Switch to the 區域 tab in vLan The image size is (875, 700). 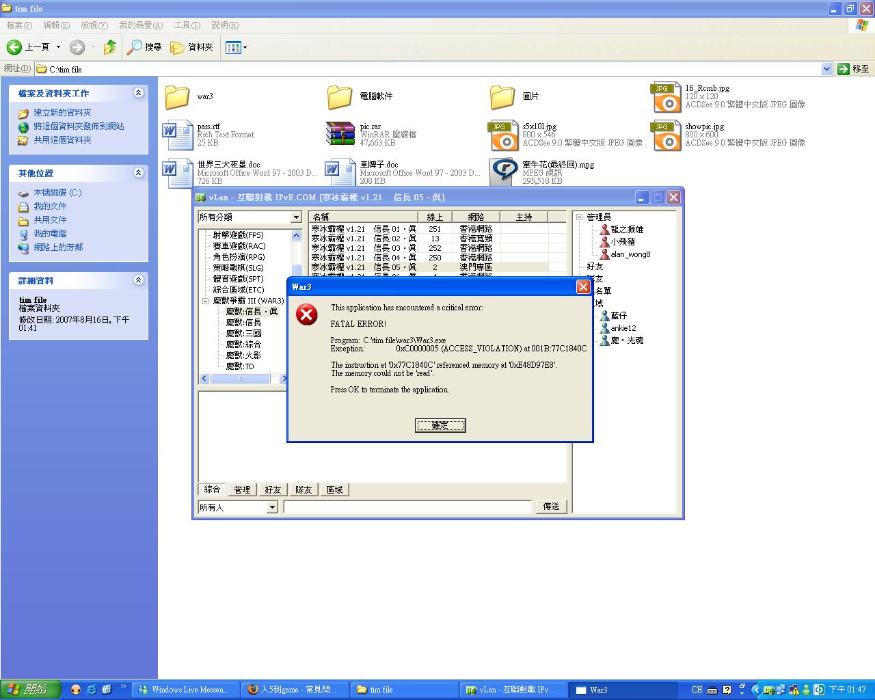pos(334,490)
